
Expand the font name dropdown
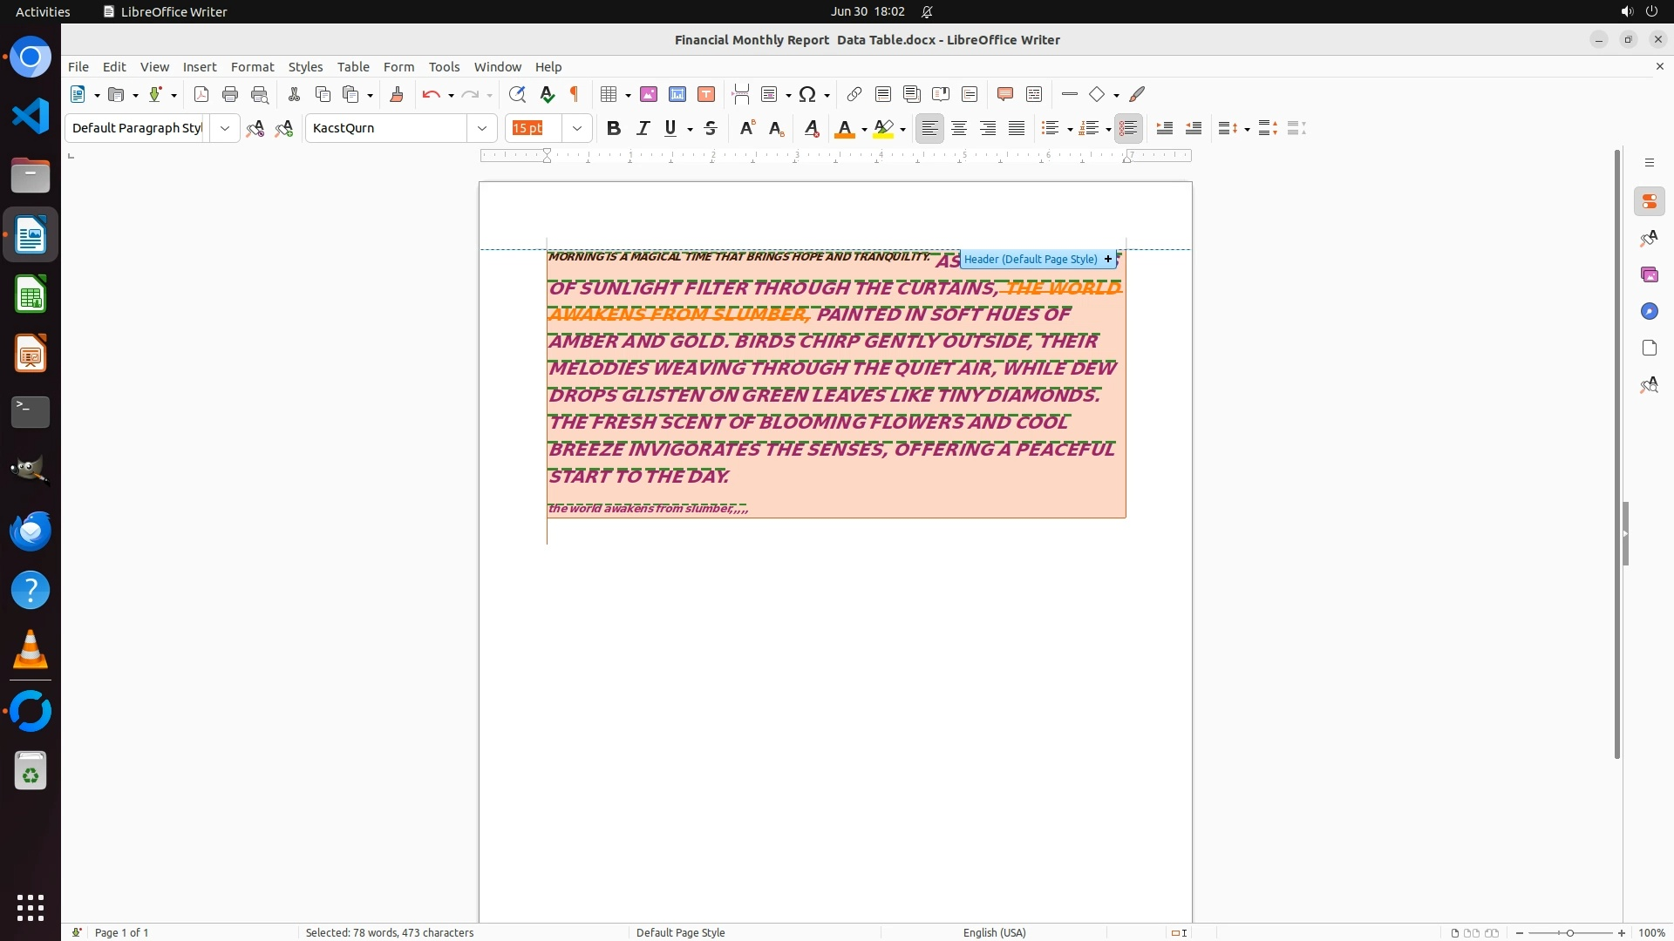tap(482, 128)
